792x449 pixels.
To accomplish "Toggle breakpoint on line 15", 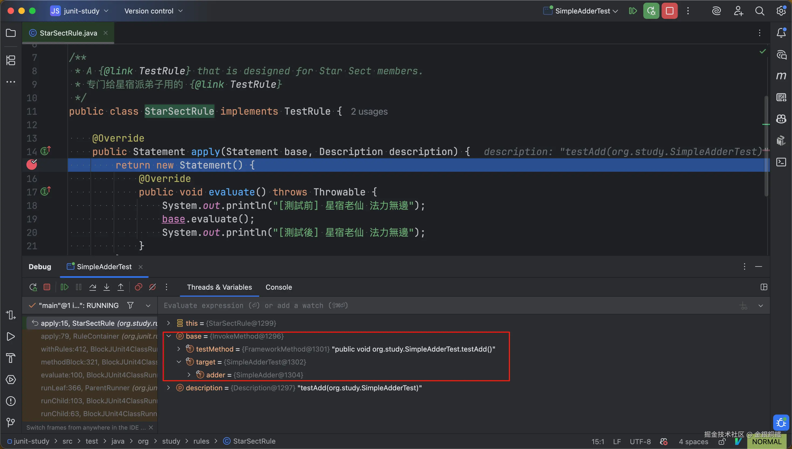I will (x=32, y=165).
